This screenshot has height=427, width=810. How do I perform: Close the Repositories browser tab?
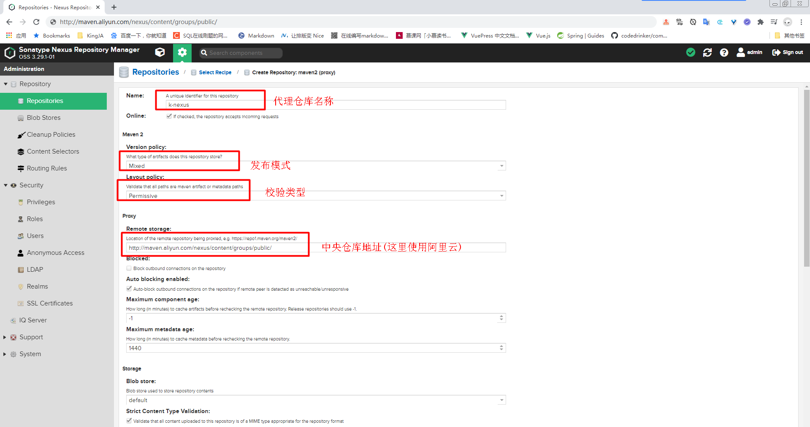[98, 7]
